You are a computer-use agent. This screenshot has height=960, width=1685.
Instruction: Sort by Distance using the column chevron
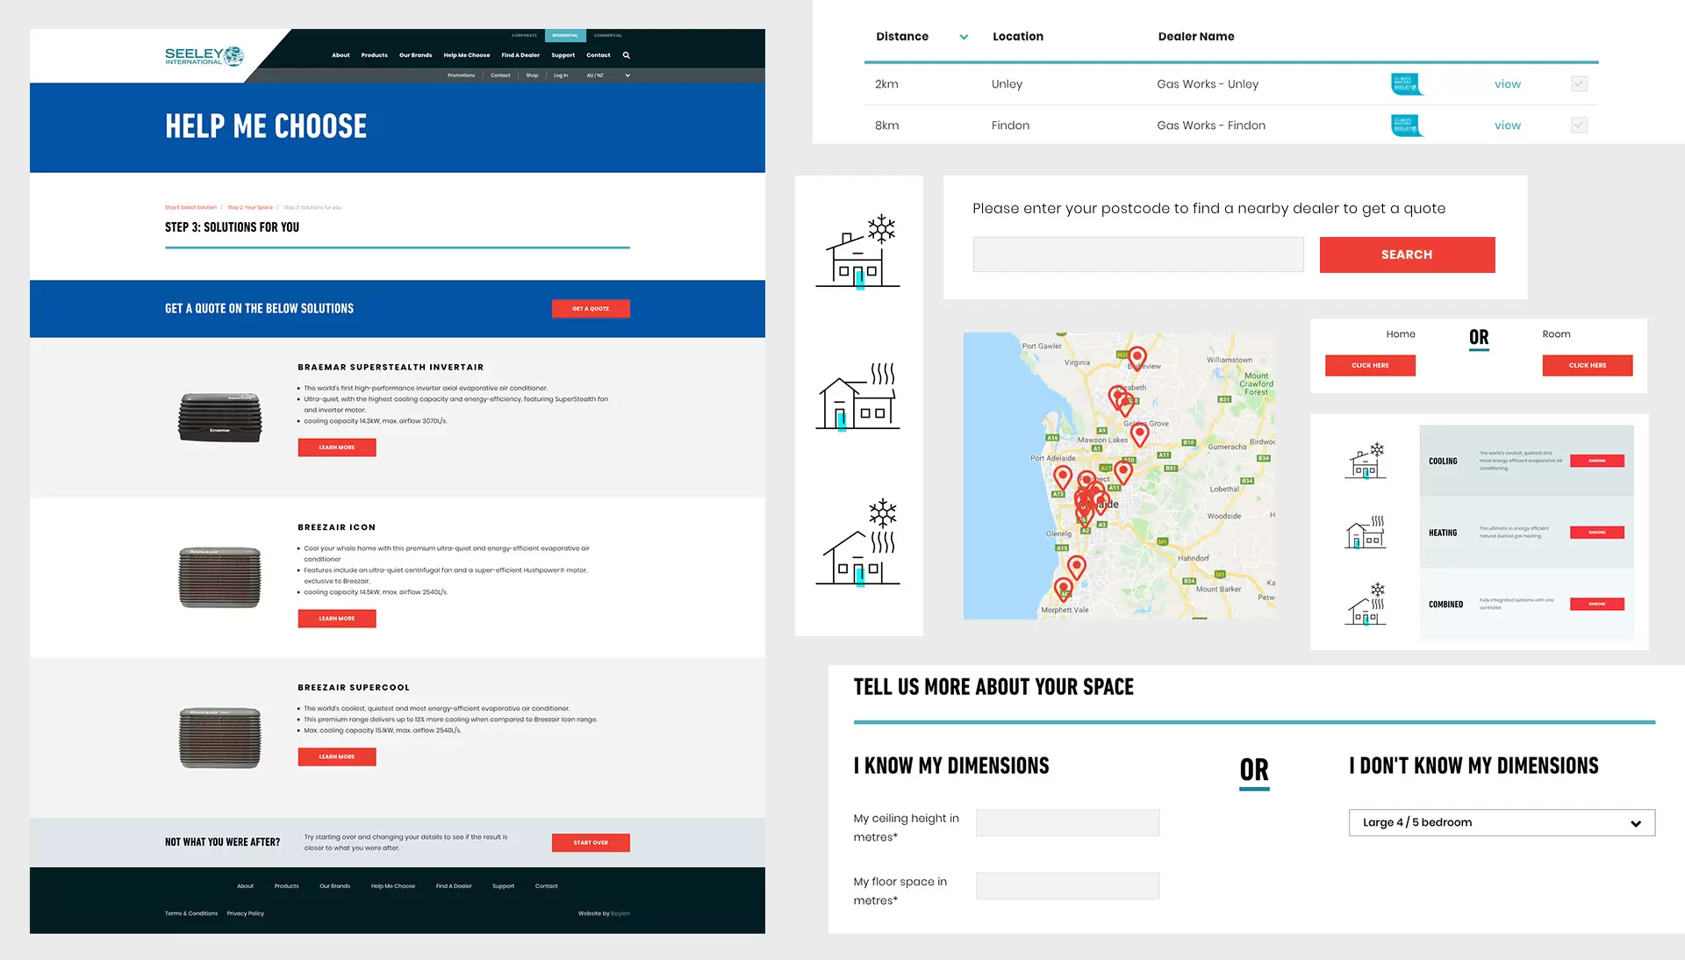pos(964,37)
